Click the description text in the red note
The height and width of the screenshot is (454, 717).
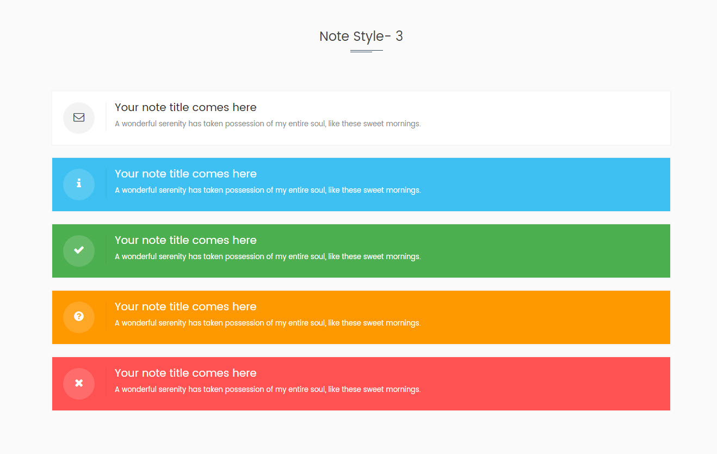tap(268, 390)
